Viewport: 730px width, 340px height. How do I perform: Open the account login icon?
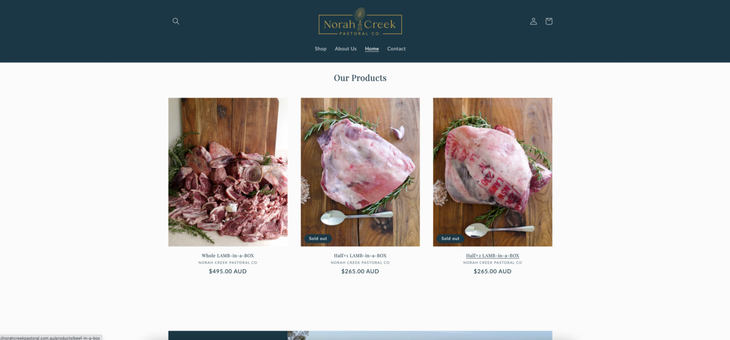pos(534,21)
